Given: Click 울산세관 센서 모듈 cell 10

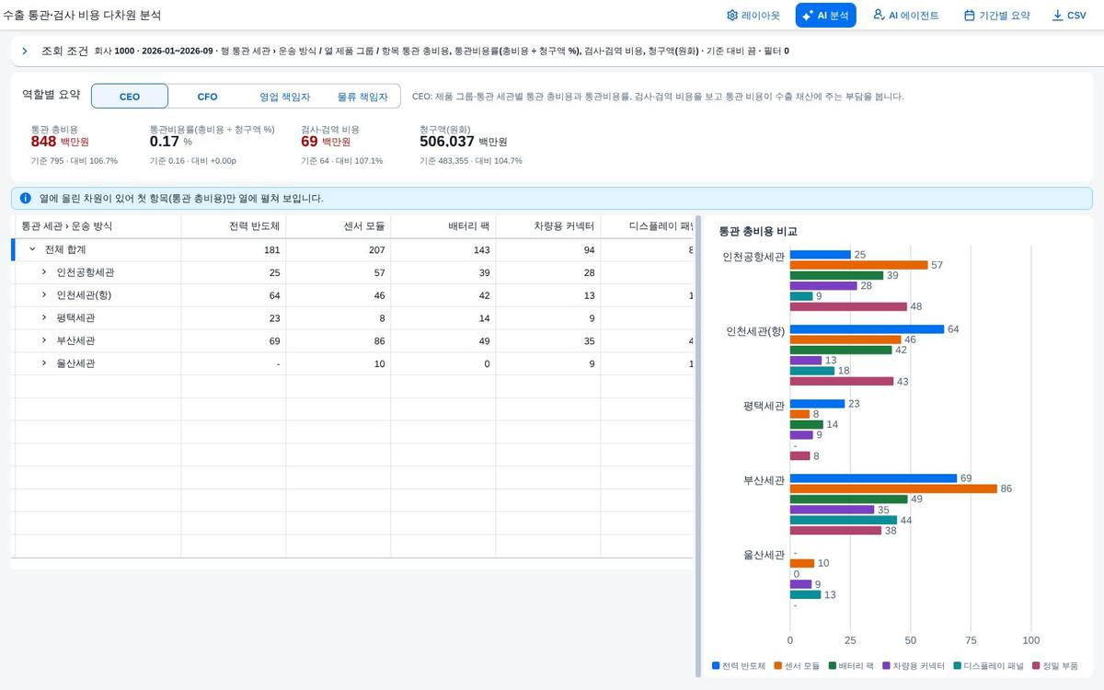Looking at the screenshot, I should (339, 363).
